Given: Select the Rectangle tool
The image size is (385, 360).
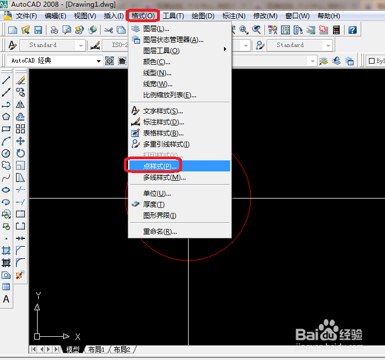Looking at the screenshot, I should click(6, 129).
